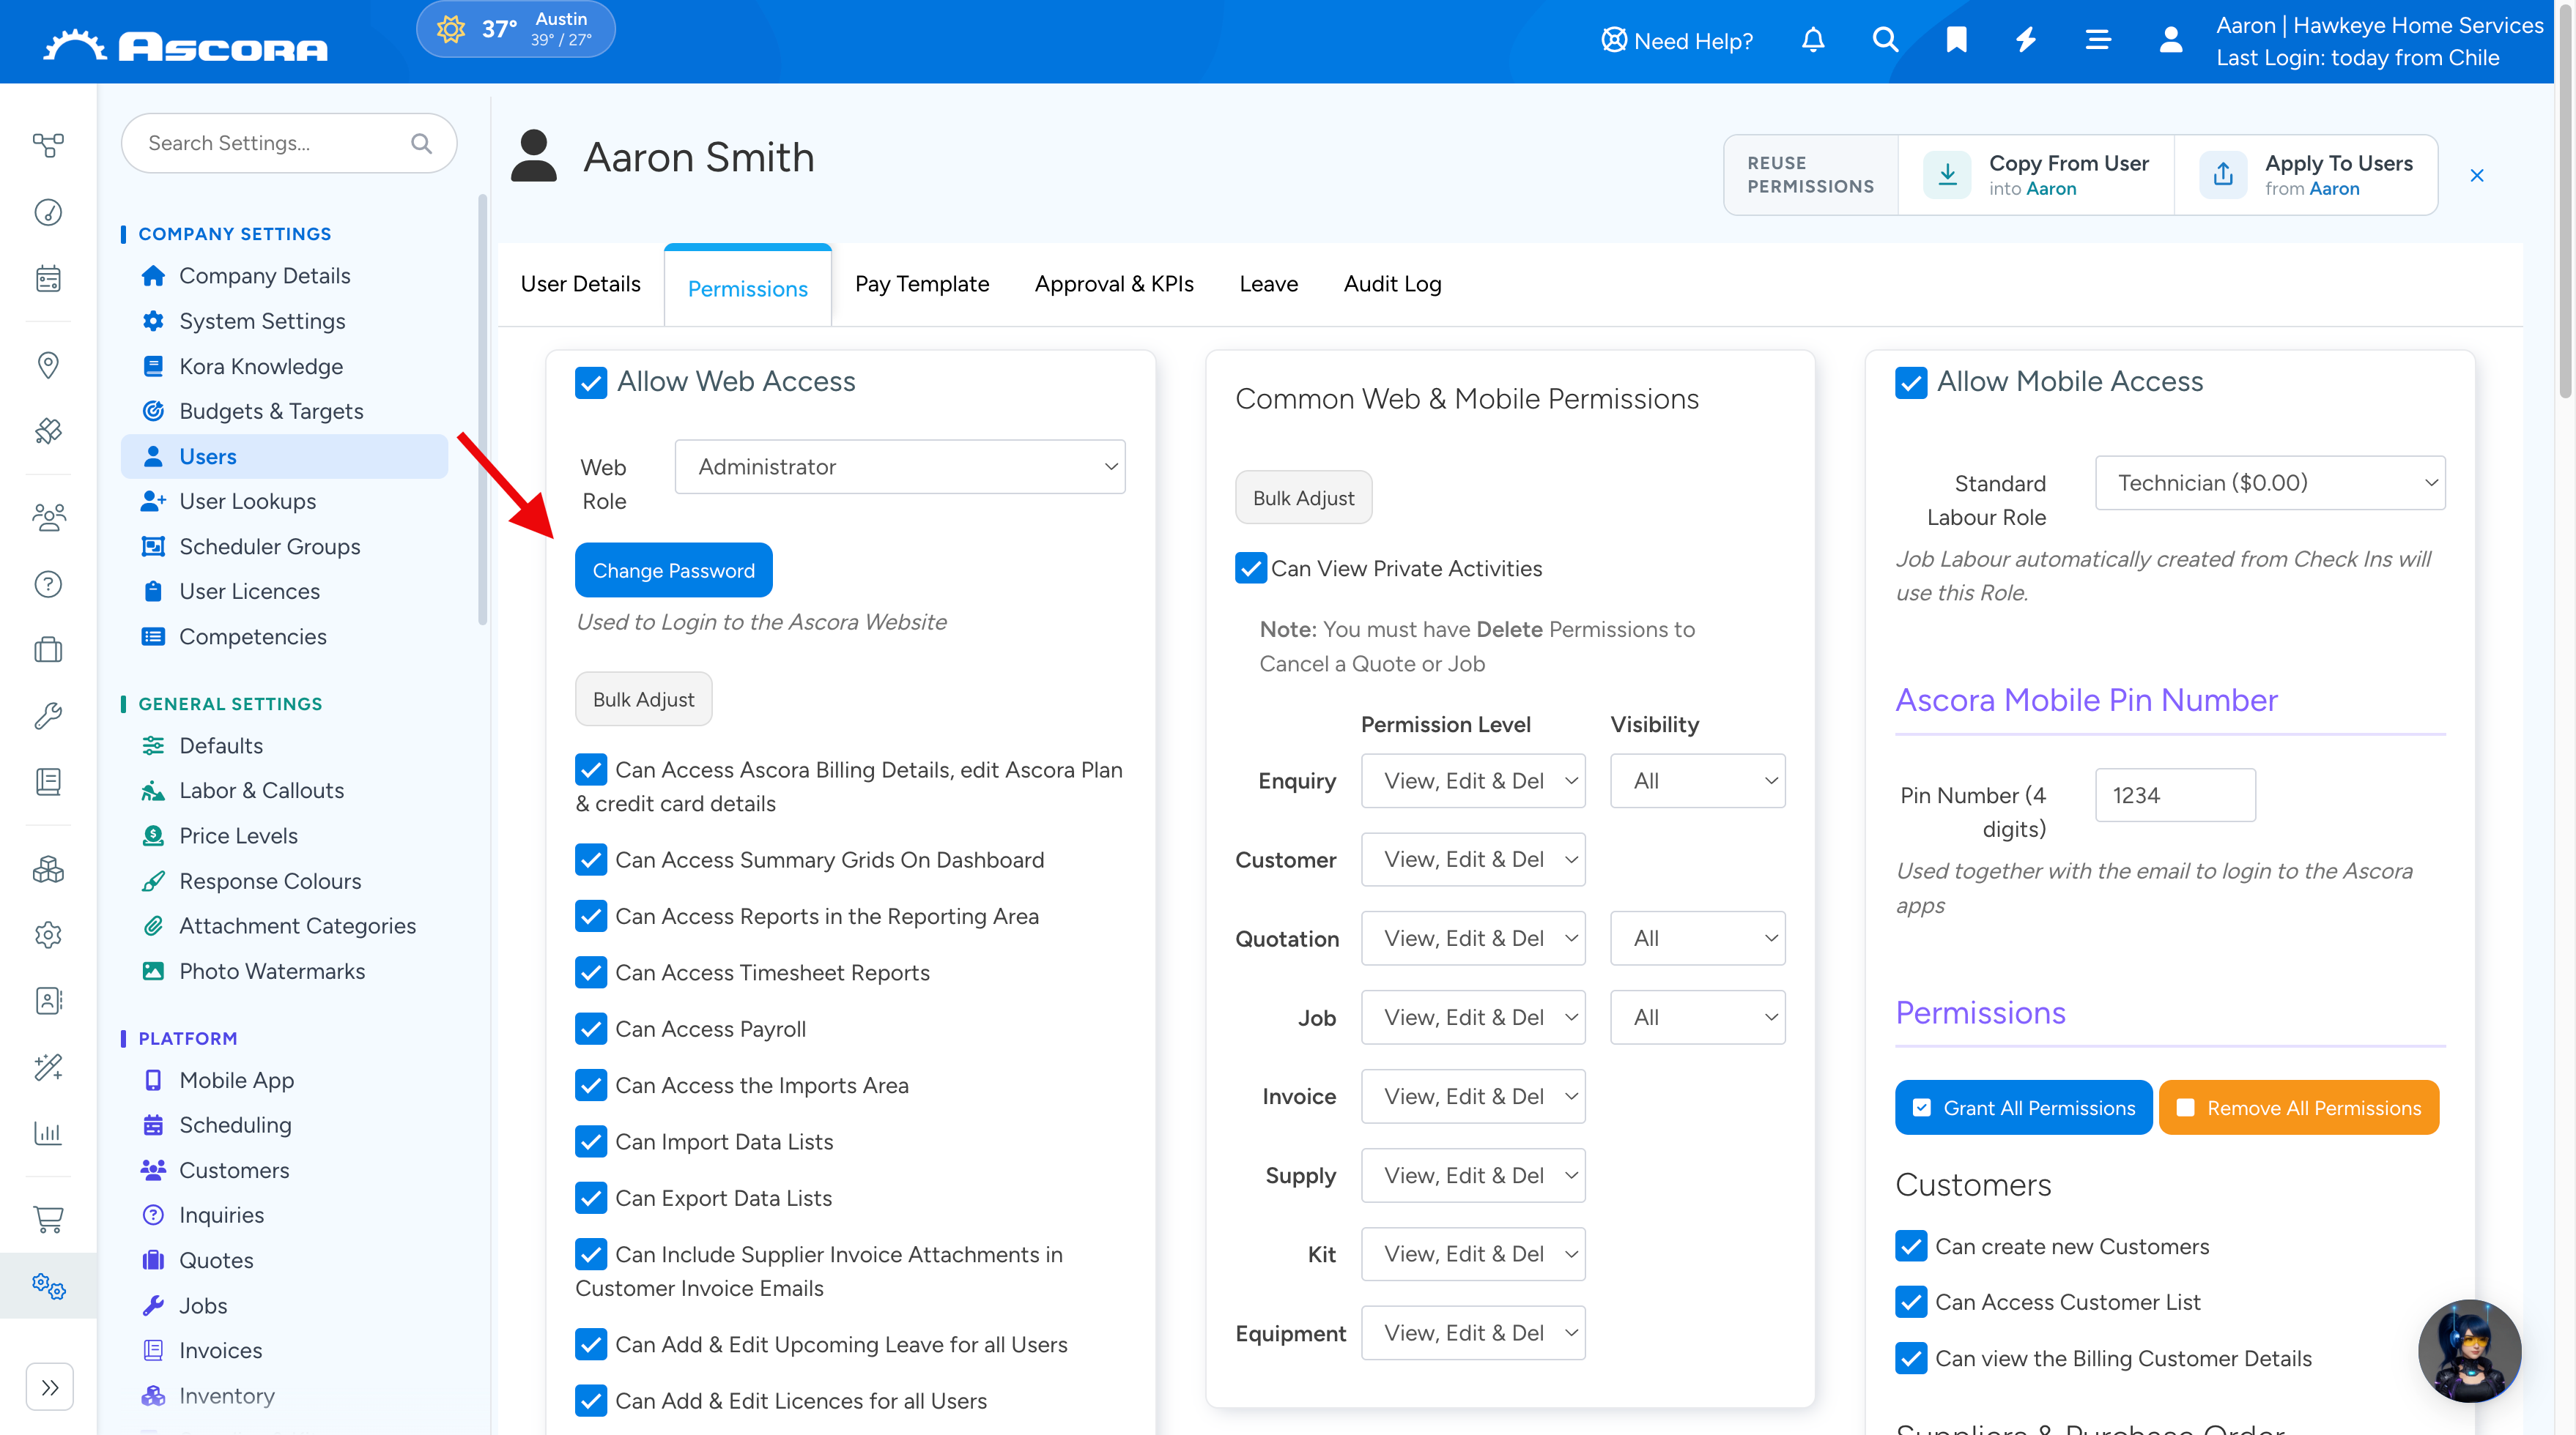Click Bulk Adjust under Common Permissions
The height and width of the screenshot is (1435, 2576).
click(x=1303, y=496)
